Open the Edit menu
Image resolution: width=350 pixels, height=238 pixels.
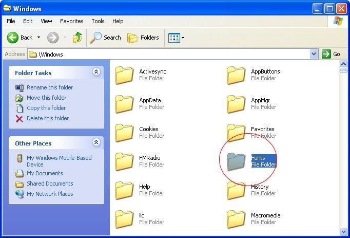(28, 21)
